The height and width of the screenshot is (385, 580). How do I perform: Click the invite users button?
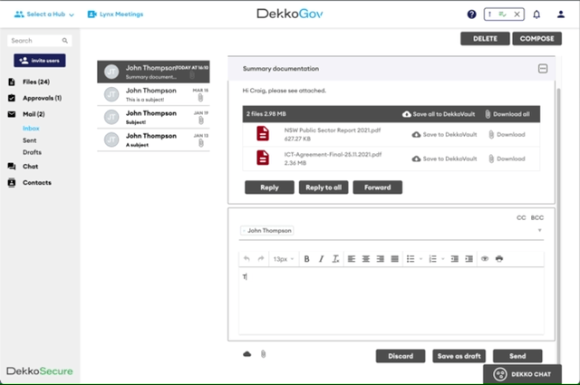(x=40, y=61)
